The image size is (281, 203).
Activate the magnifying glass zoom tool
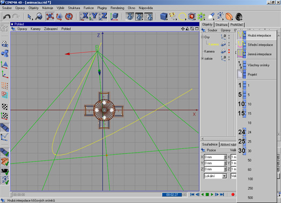click(38, 17)
